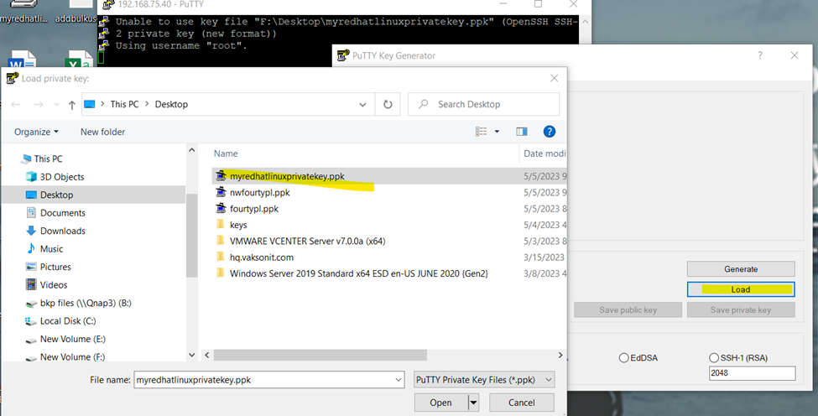
Task: Open the file type filter dropdown
Action: [x=485, y=380]
